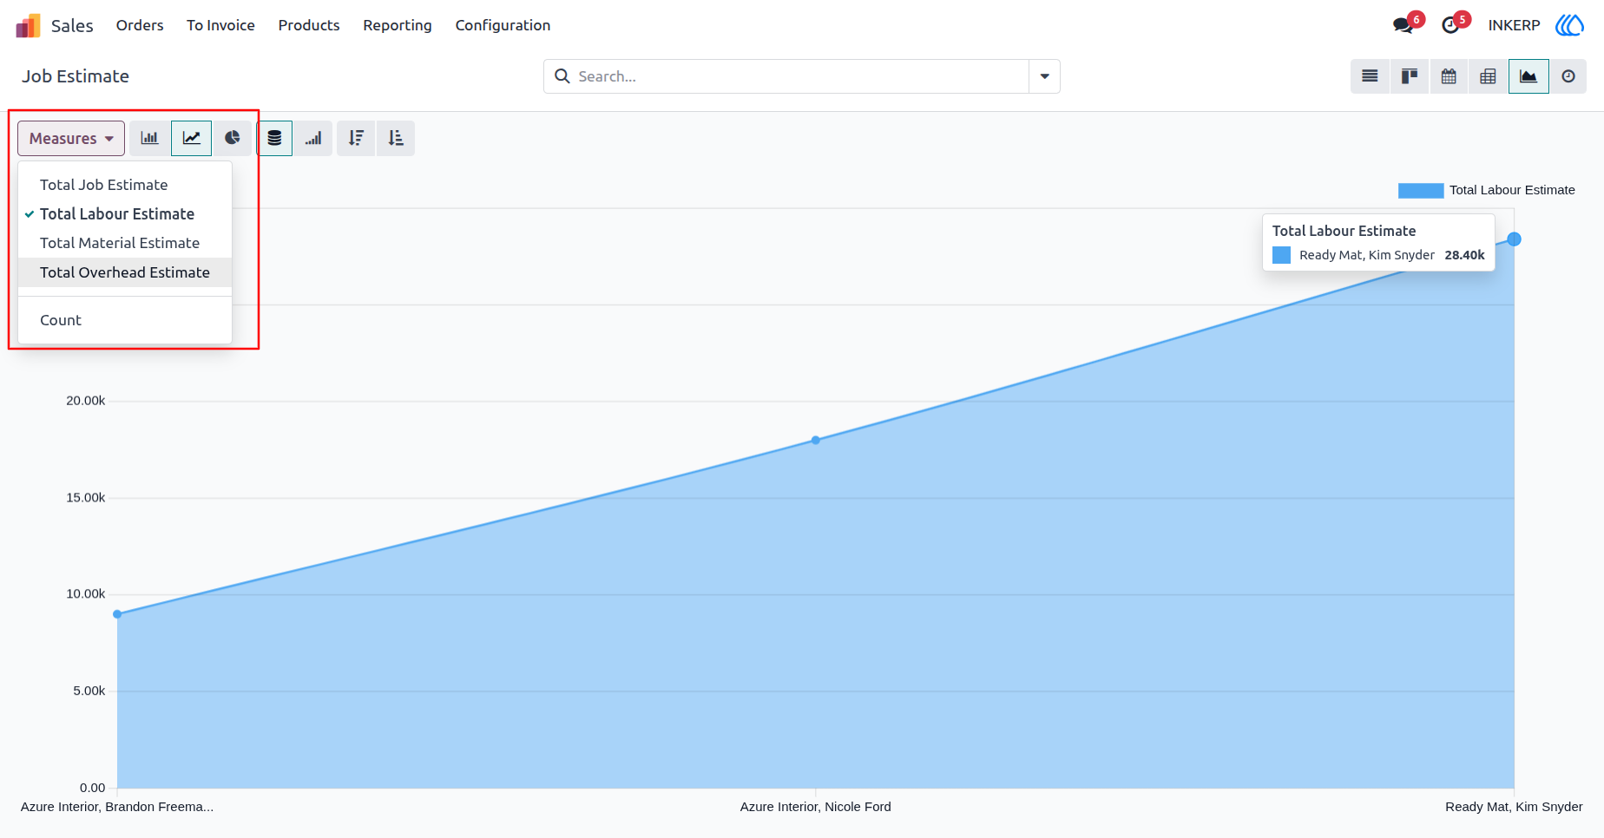1604x838 pixels.
Task: Click the 28.40k tooltip value
Action: click(1464, 255)
